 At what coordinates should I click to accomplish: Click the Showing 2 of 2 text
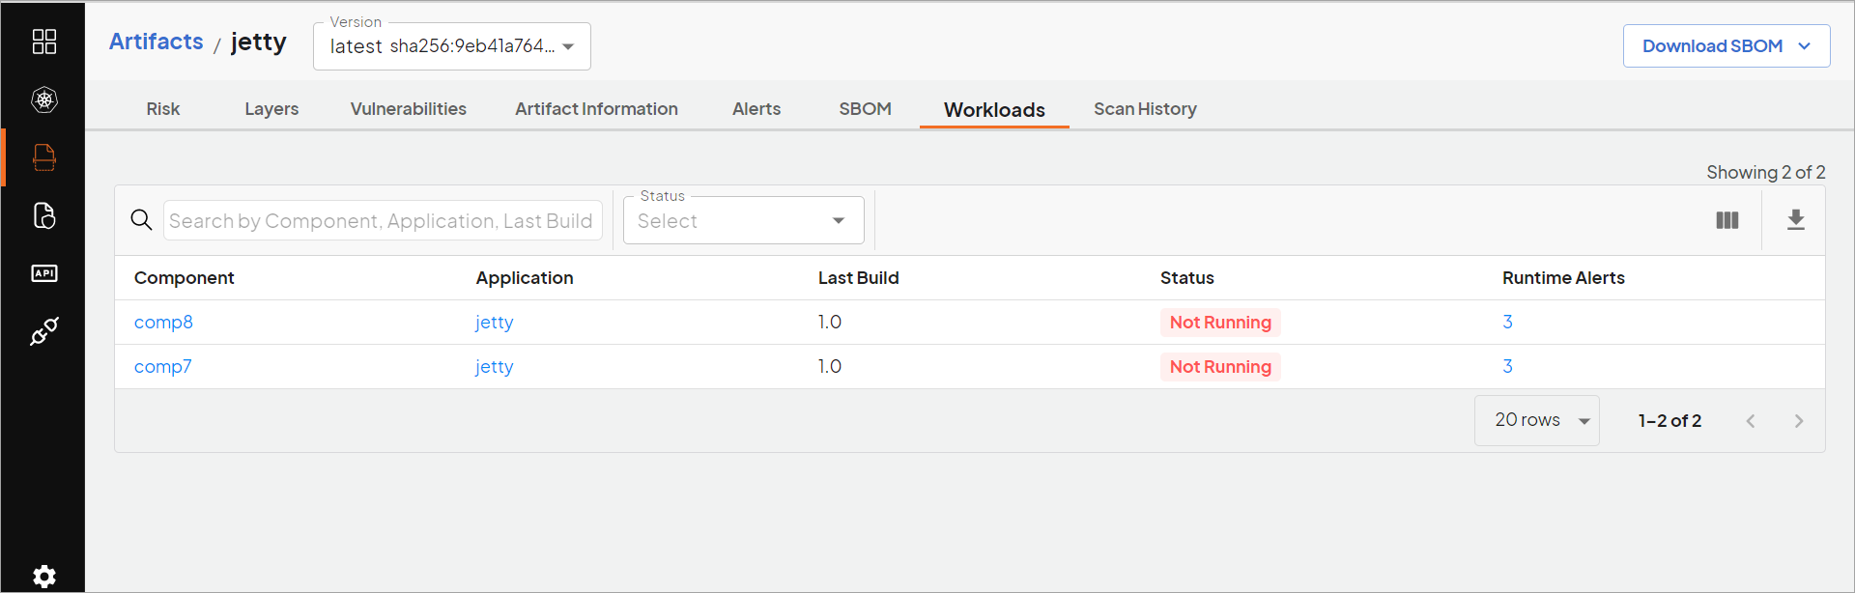tap(1766, 173)
